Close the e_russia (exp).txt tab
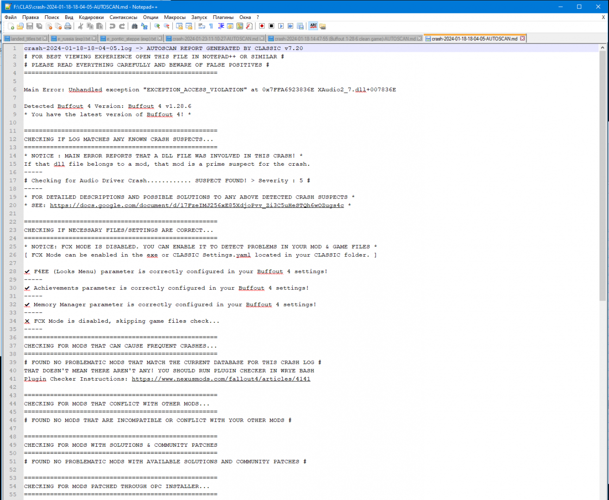This screenshot has height=500, width=609. pos(94,38)
